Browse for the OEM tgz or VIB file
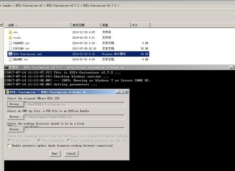This screenshot has width=235, height=171. coord(15,117)
